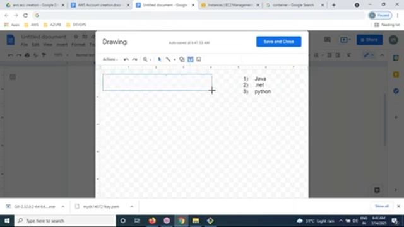
Task: Open the Format menu in Docs
Action: pos(78,45)
